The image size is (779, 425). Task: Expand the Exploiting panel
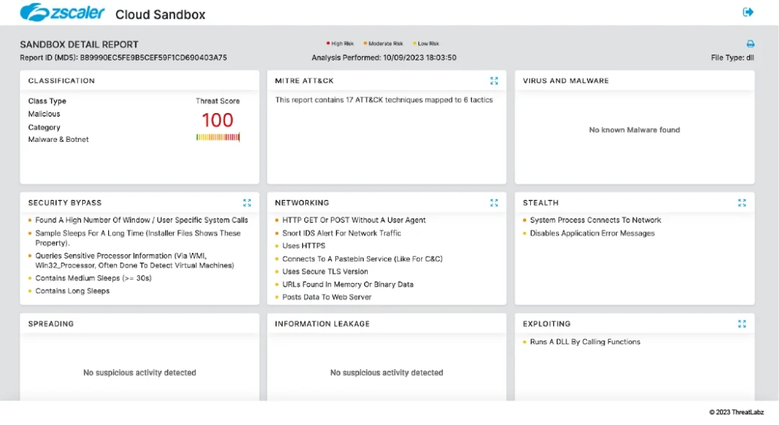(741, 324)
